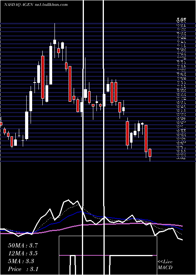Viewport: 196px width, 275px height.
Task: Click the NASDAQ AGEN chart title
Action: coord(36,5)
